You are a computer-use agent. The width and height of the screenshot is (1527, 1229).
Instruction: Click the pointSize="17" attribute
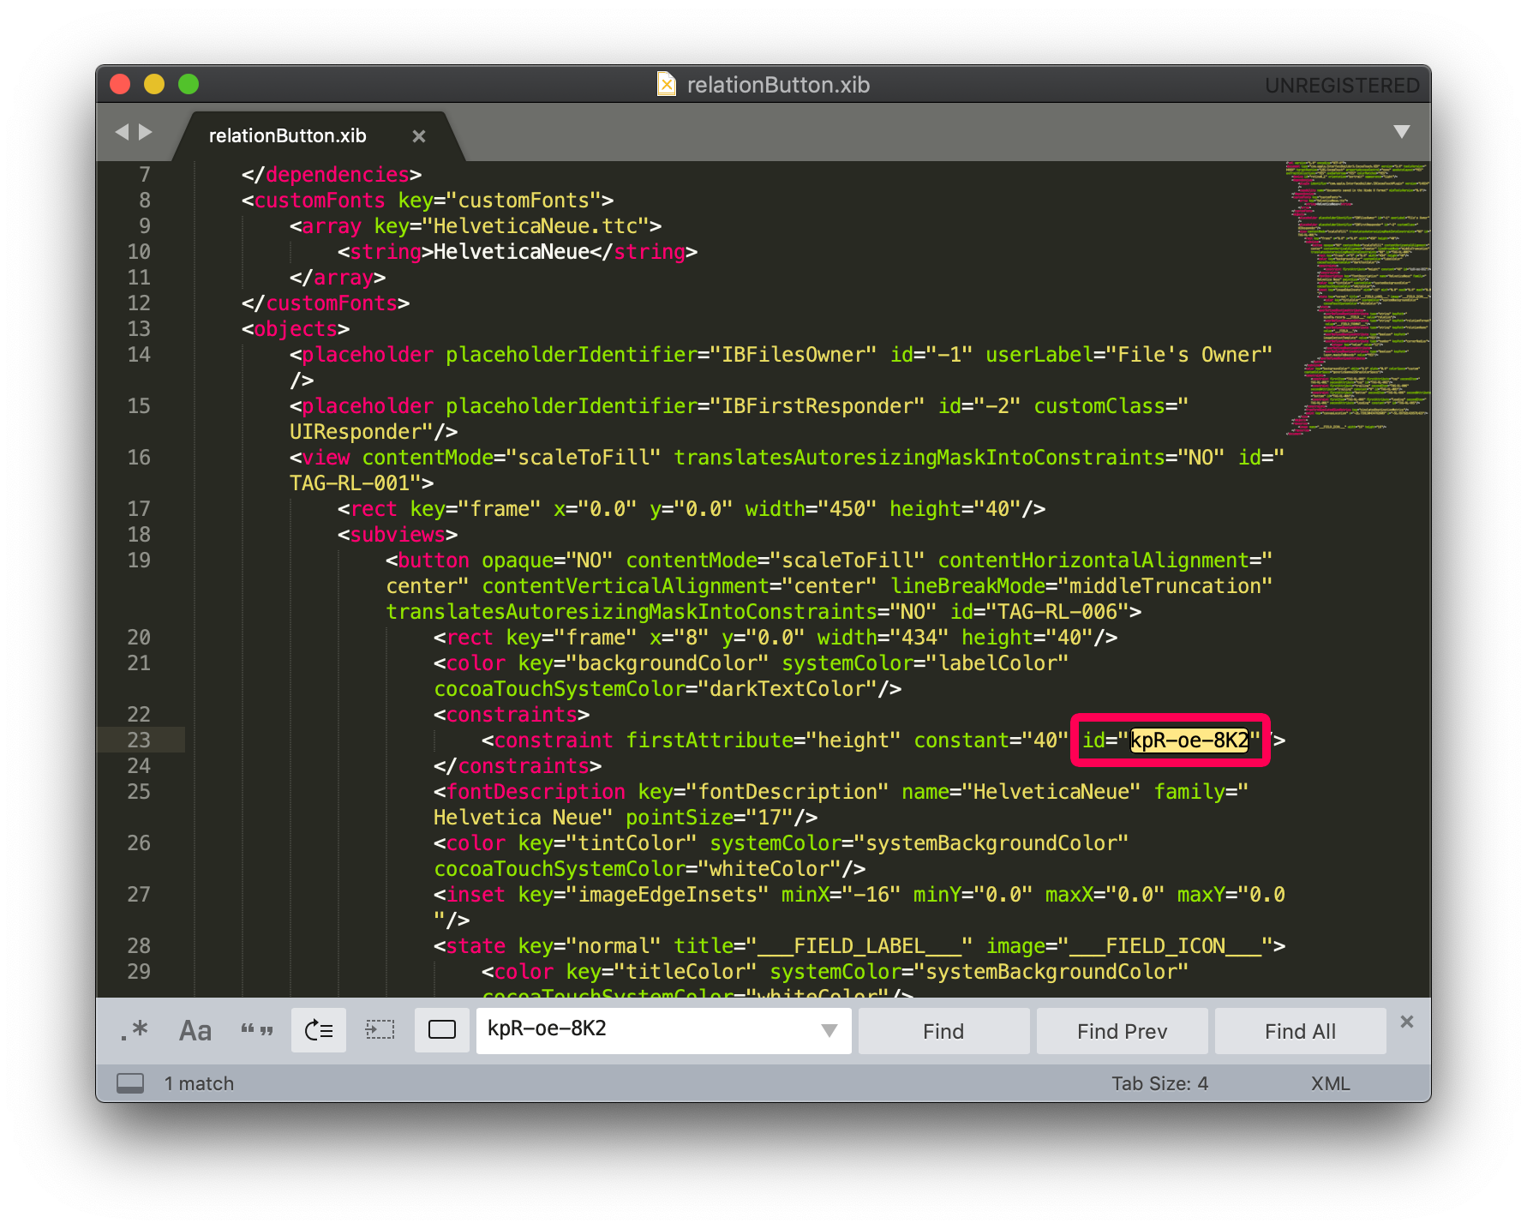(710, 817)
